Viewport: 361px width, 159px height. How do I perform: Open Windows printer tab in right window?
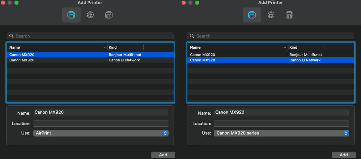pyautogui.click(x=289, y=15)
